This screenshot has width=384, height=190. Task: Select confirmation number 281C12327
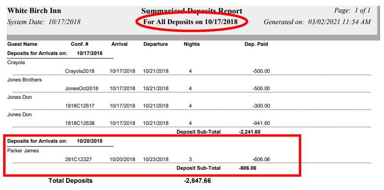coord(78,160)
